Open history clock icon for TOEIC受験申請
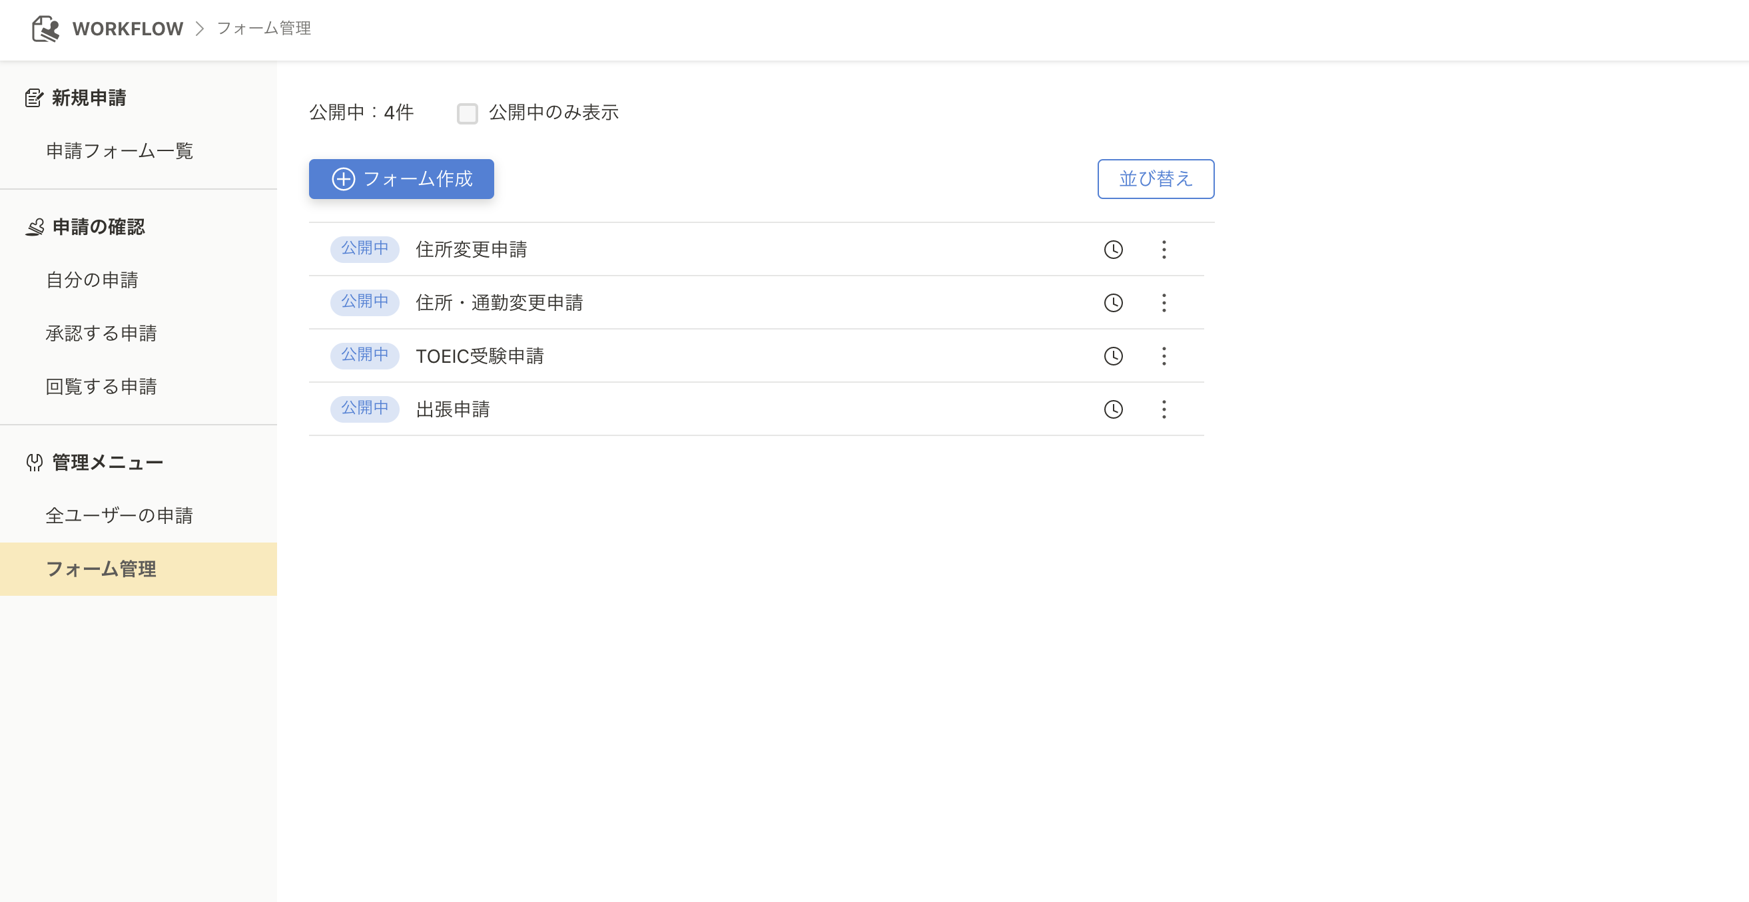 [x=1113, y=355]
